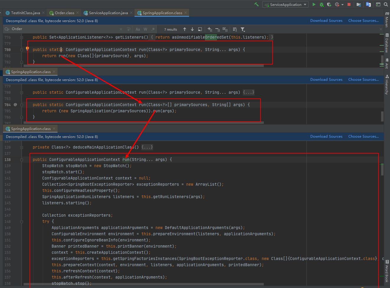The width and height of the screenshot is (390, 288).
Task: Expand deduceMainApplicationClass fold at line 120
Action: tap(22, 147)
